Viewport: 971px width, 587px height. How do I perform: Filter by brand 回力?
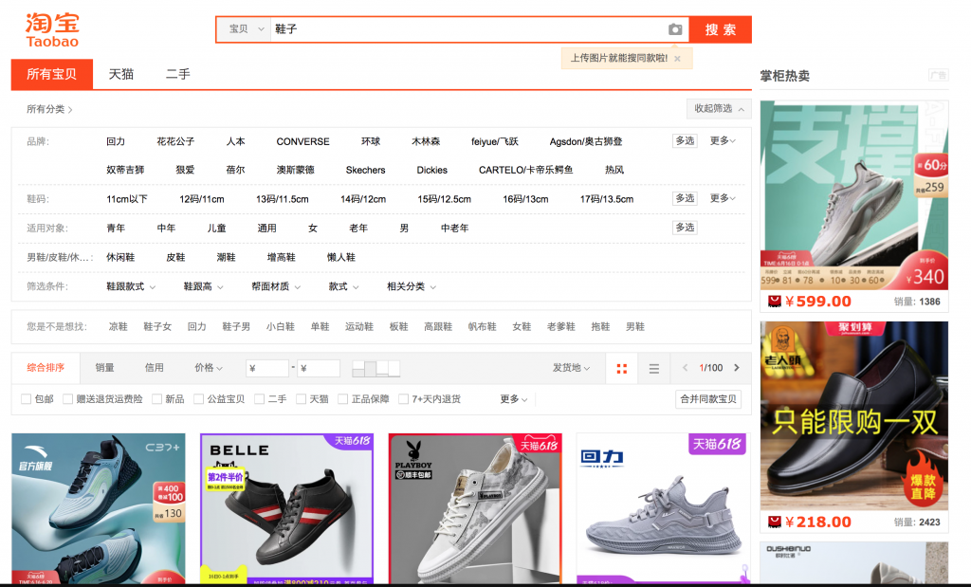(115, 142)
